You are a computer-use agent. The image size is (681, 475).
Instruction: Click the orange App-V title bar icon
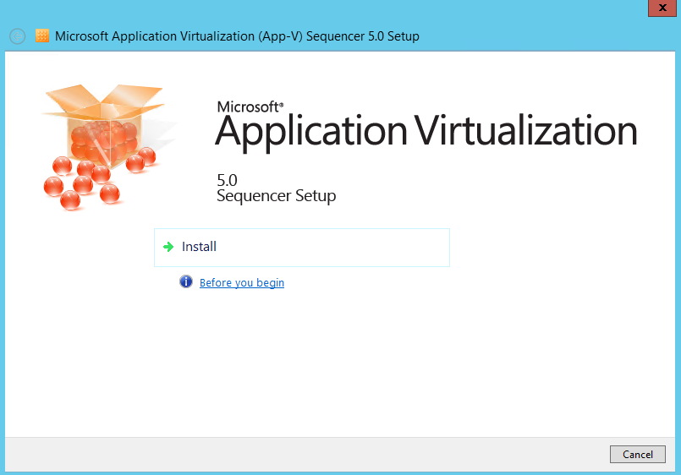tap(42, 35)
